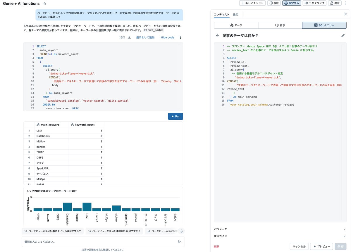Image resolution: width=351 pixels, height=252 pixels.
Task: Click the user prompt message bubble
Action: 109,15
